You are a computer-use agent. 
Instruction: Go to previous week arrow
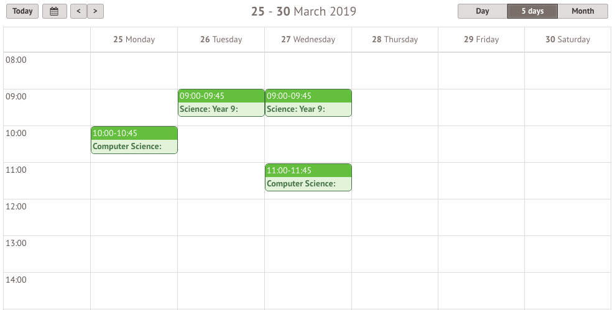click(78, 11)
